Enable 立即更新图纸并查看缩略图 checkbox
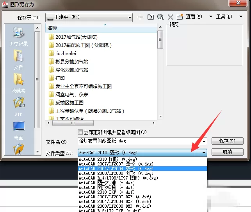This screenshot has width=251, height=212. point(80,132)
